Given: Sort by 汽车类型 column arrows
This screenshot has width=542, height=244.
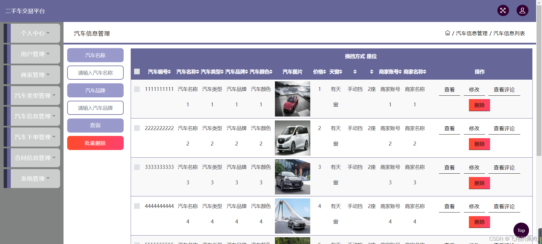Looking at the screenshot, I should click(222, 72).
